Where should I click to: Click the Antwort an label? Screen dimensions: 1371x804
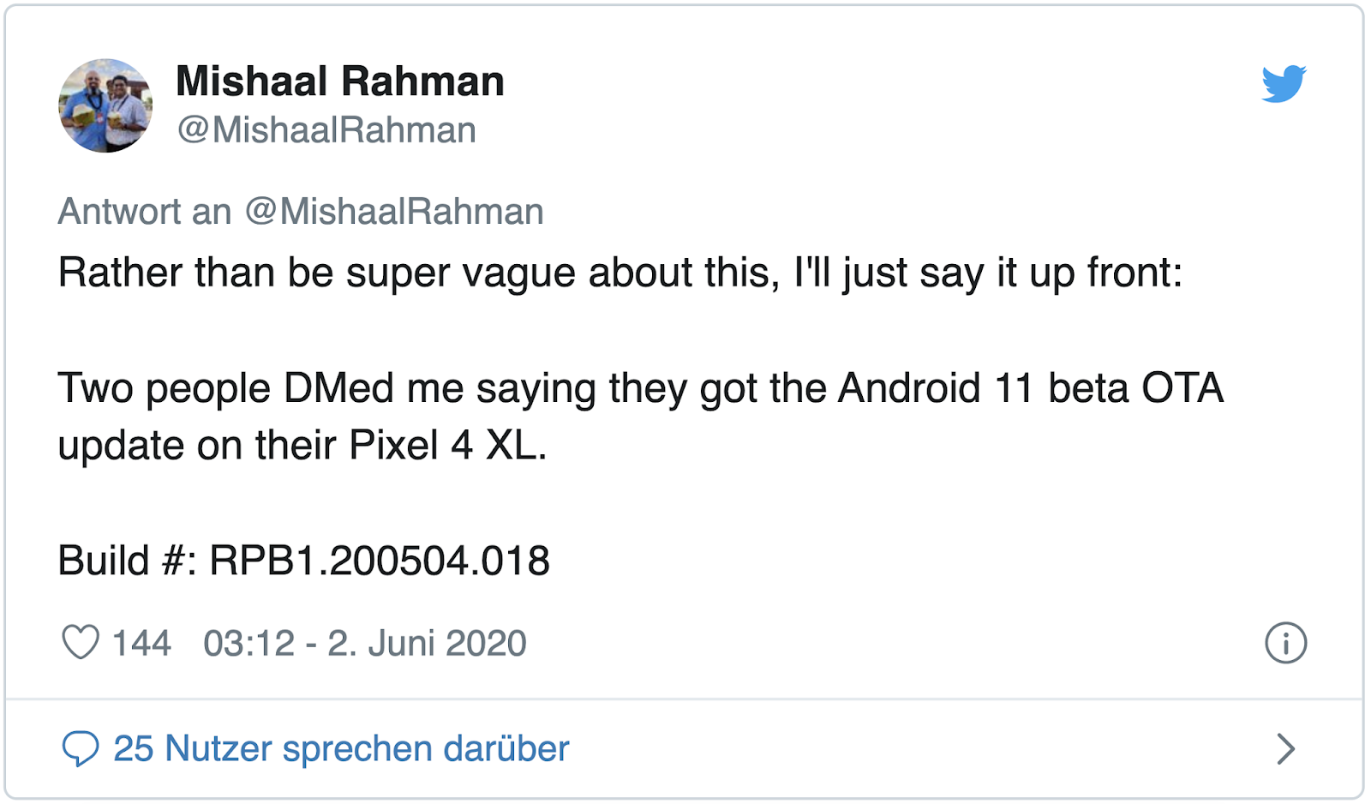click(x=145, y=212)
